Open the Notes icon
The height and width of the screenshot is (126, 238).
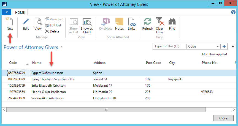(x=119, y=22)
